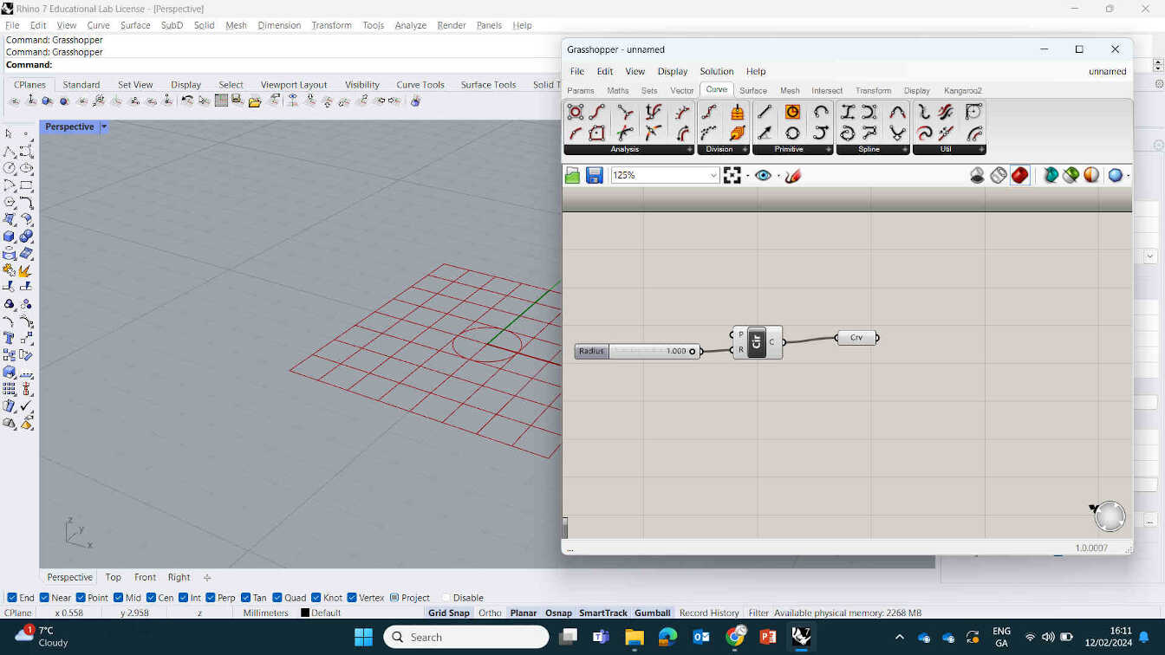Toggle the Int osnap checkbox
The height and width of the screenshot is (655, 1165).
[x=184, y=598]
